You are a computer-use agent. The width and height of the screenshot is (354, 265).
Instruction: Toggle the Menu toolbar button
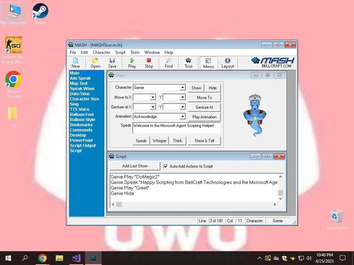tap(208, 63)
